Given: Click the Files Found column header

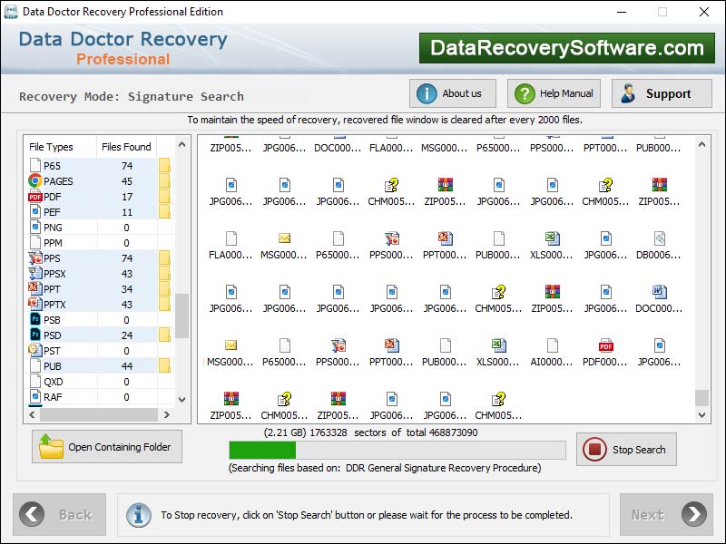Looking at the screenshot, I should (126, 147).
